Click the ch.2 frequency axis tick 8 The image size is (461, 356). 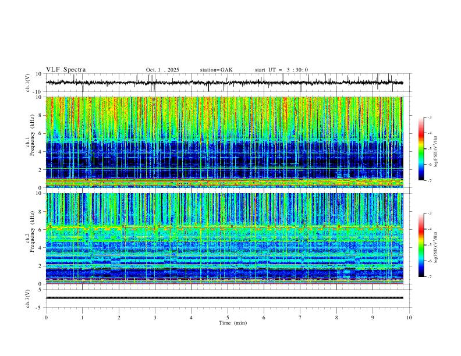pyautogui.click(x=40, y=212)
